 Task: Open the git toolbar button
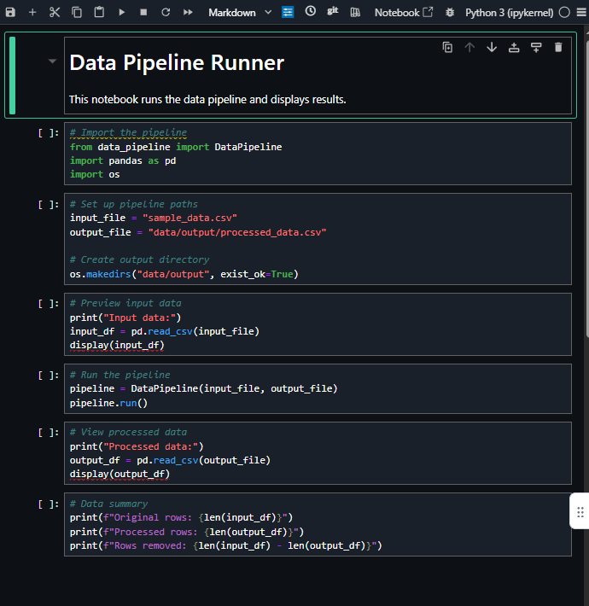(332, 11)
